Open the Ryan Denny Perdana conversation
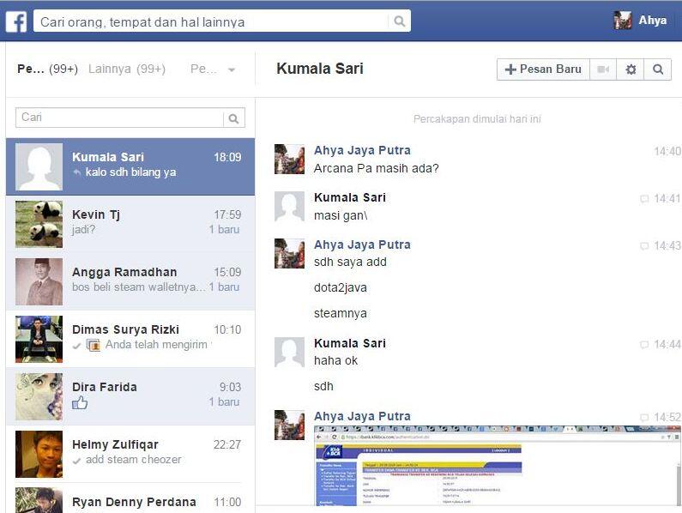Viewport: 682px width, 513px height. [x=130, y=498]
